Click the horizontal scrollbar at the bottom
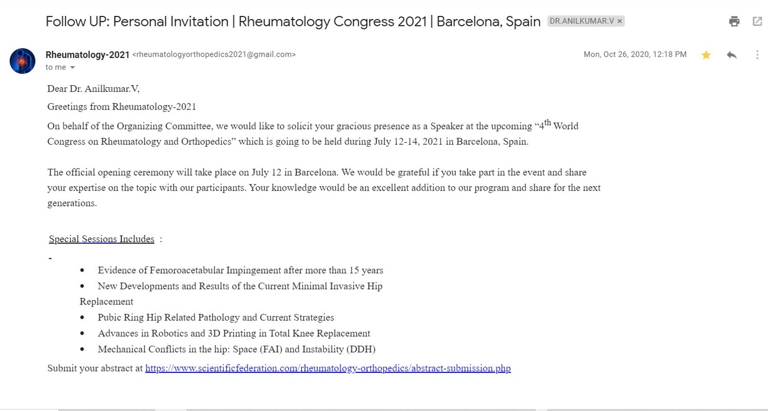This screenshot has width=768, height=411. click(x=362, y=409)
